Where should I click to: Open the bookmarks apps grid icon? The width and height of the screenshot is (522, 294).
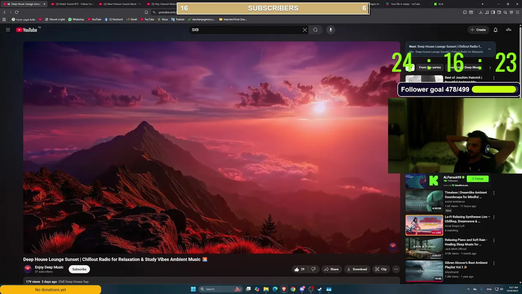pyautogui.click(x=4, y=19)
